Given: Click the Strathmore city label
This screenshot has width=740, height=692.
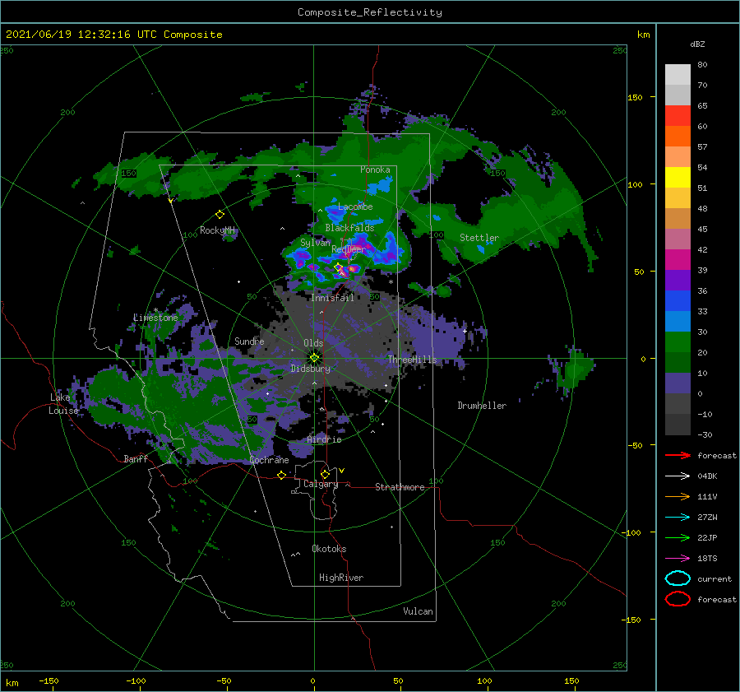Looking at the screenshot, I should click(x=400, y=487).
